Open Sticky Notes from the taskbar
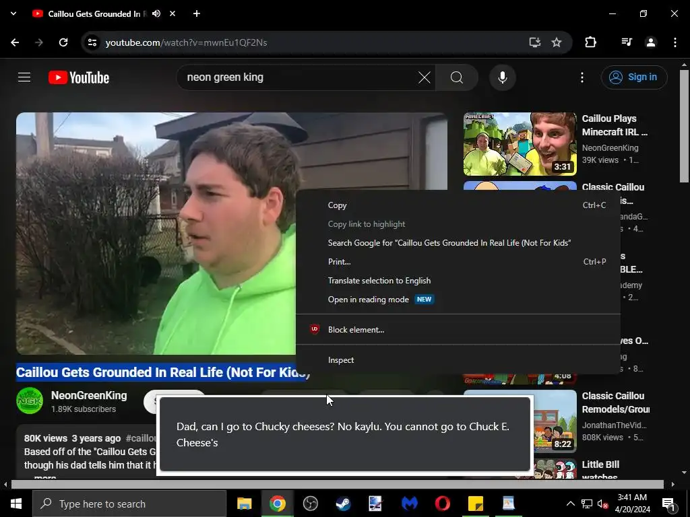The image size is (690, 517). point(475,504)
